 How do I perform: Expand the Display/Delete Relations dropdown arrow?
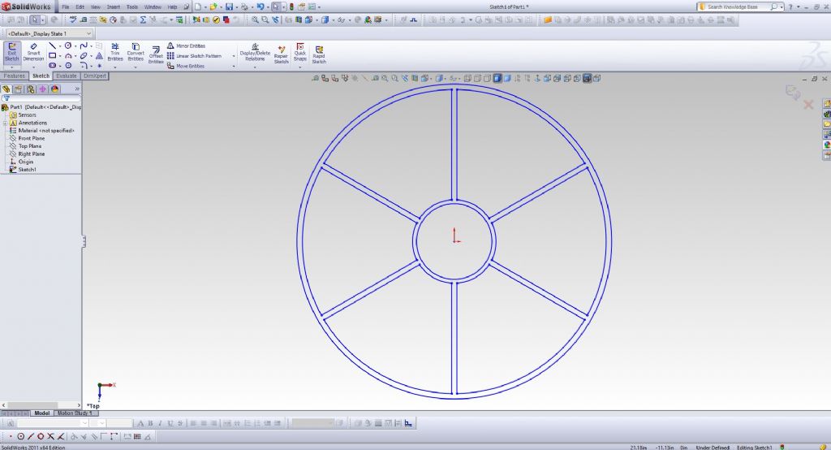coord(255,67)
